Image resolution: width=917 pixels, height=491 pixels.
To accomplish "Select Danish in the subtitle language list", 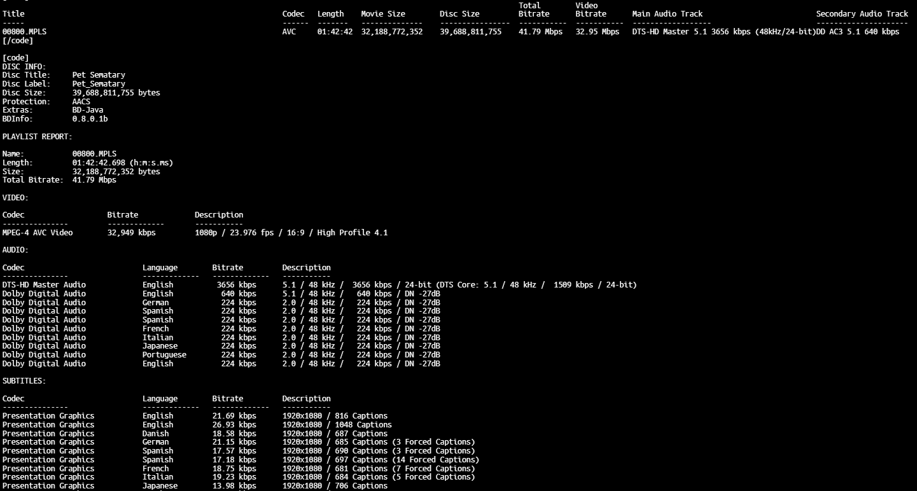I will [155, 434].
